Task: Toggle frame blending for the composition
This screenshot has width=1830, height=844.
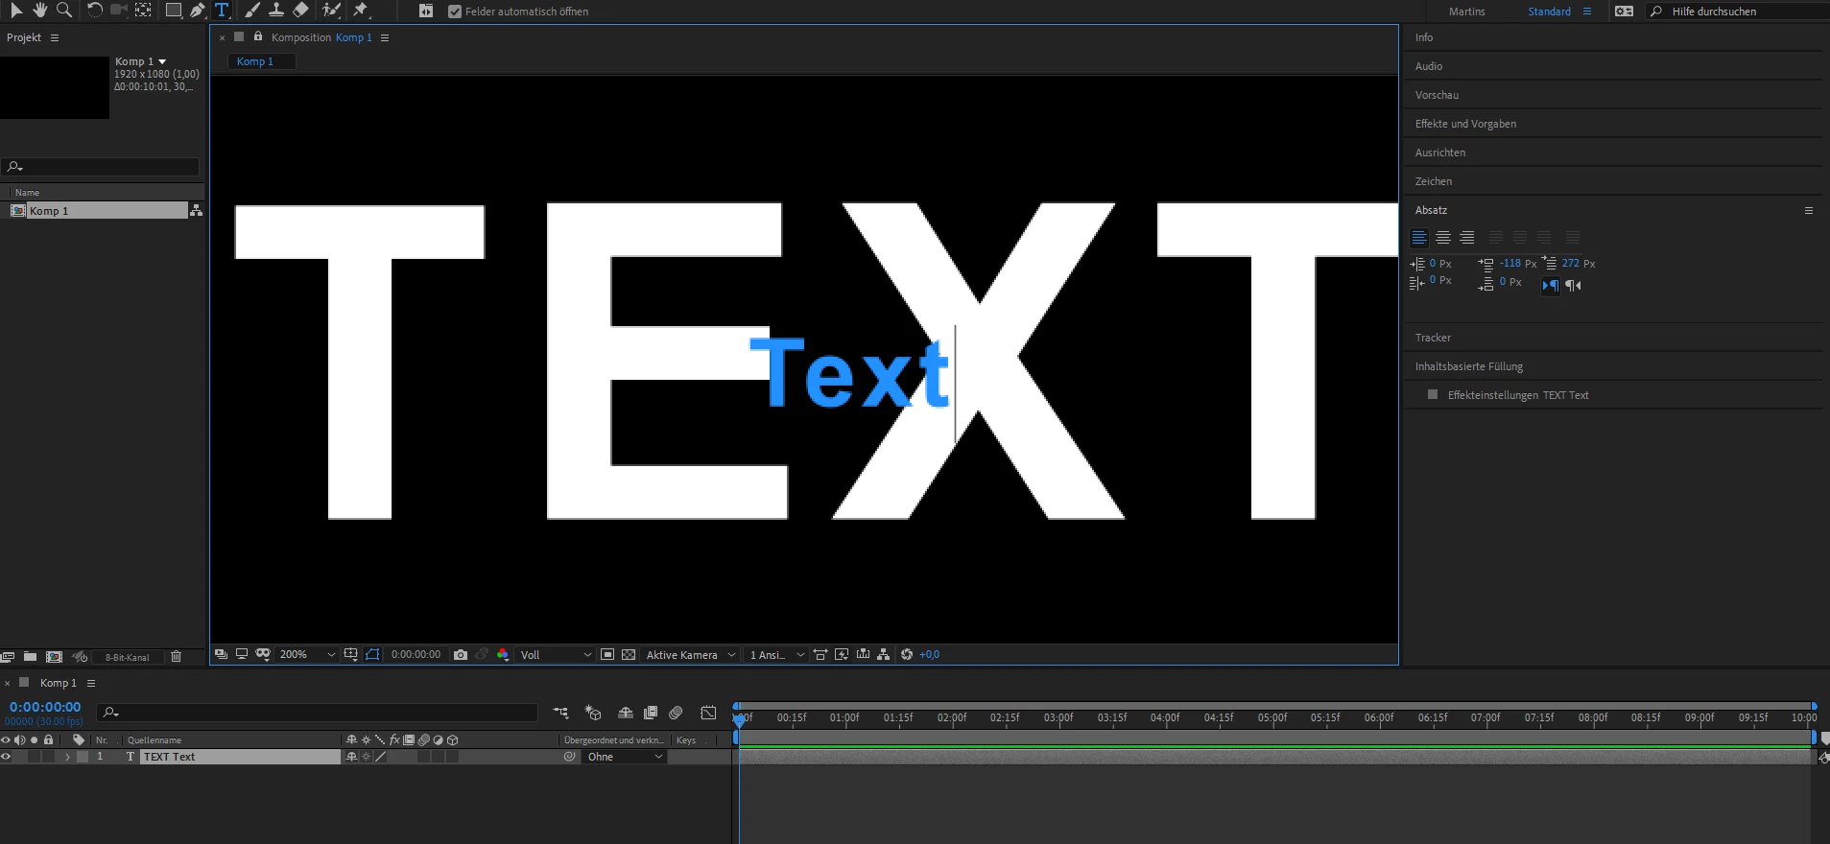Action: [651, 713]
